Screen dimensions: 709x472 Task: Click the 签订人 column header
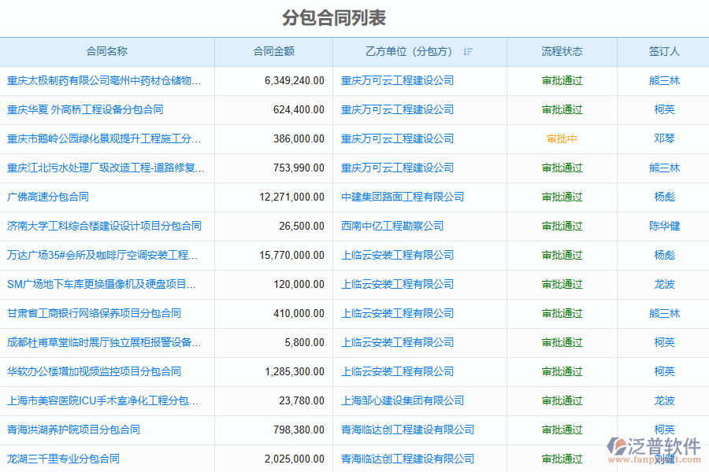[x=664, y=52]
